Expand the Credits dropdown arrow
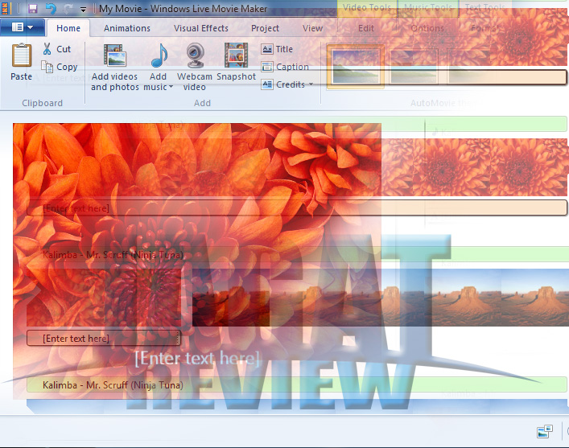Viewport: 569px width, 448px height. pyautogui.click(x=311, y=84)
